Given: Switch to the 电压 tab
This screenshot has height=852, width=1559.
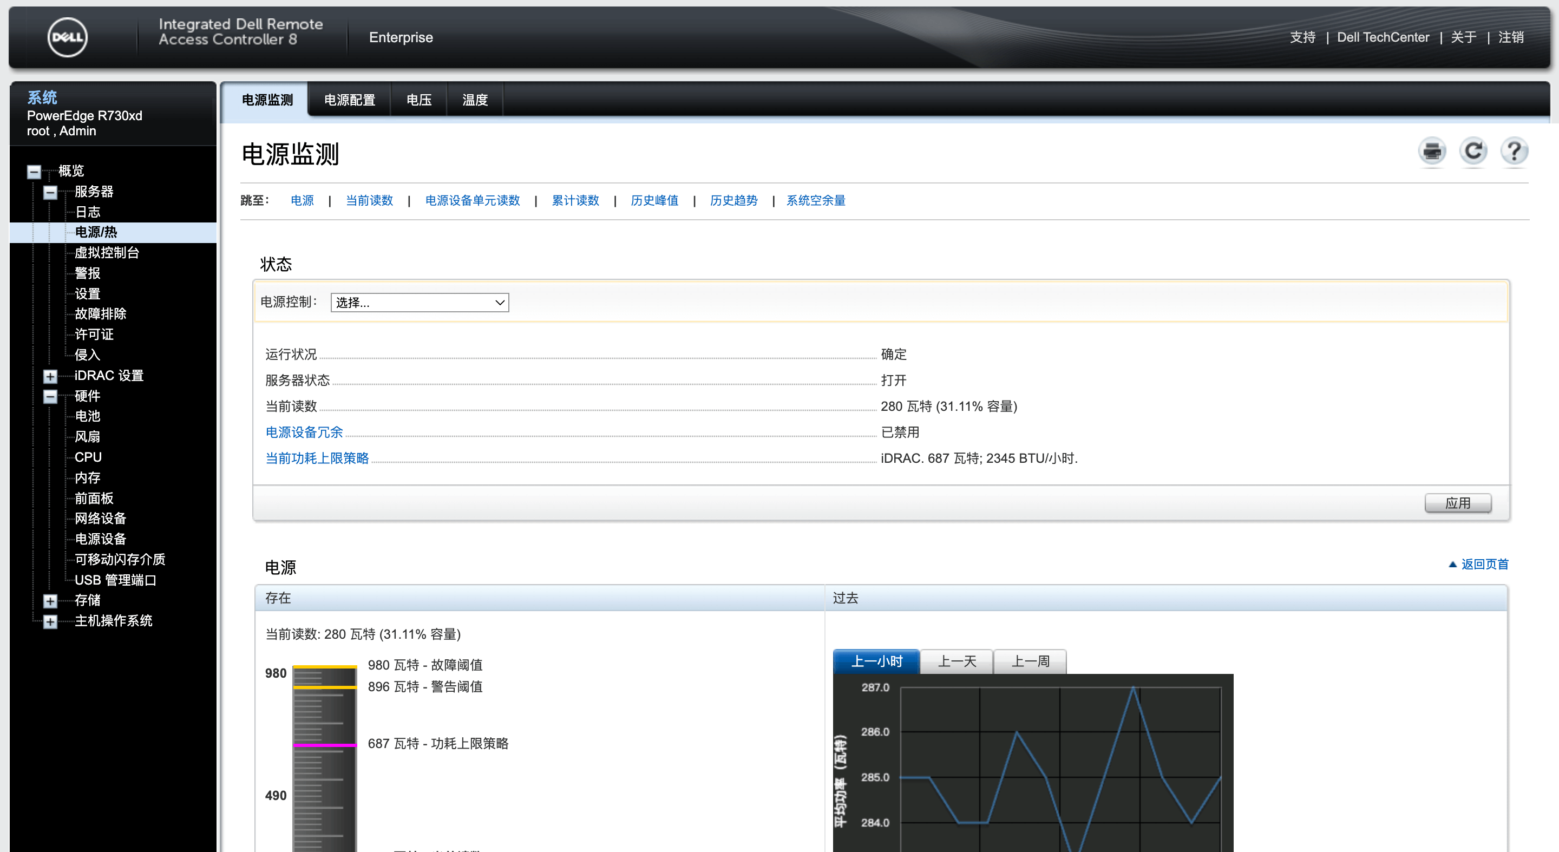Looking at the screenshot, I should click(x=419, y=100).
